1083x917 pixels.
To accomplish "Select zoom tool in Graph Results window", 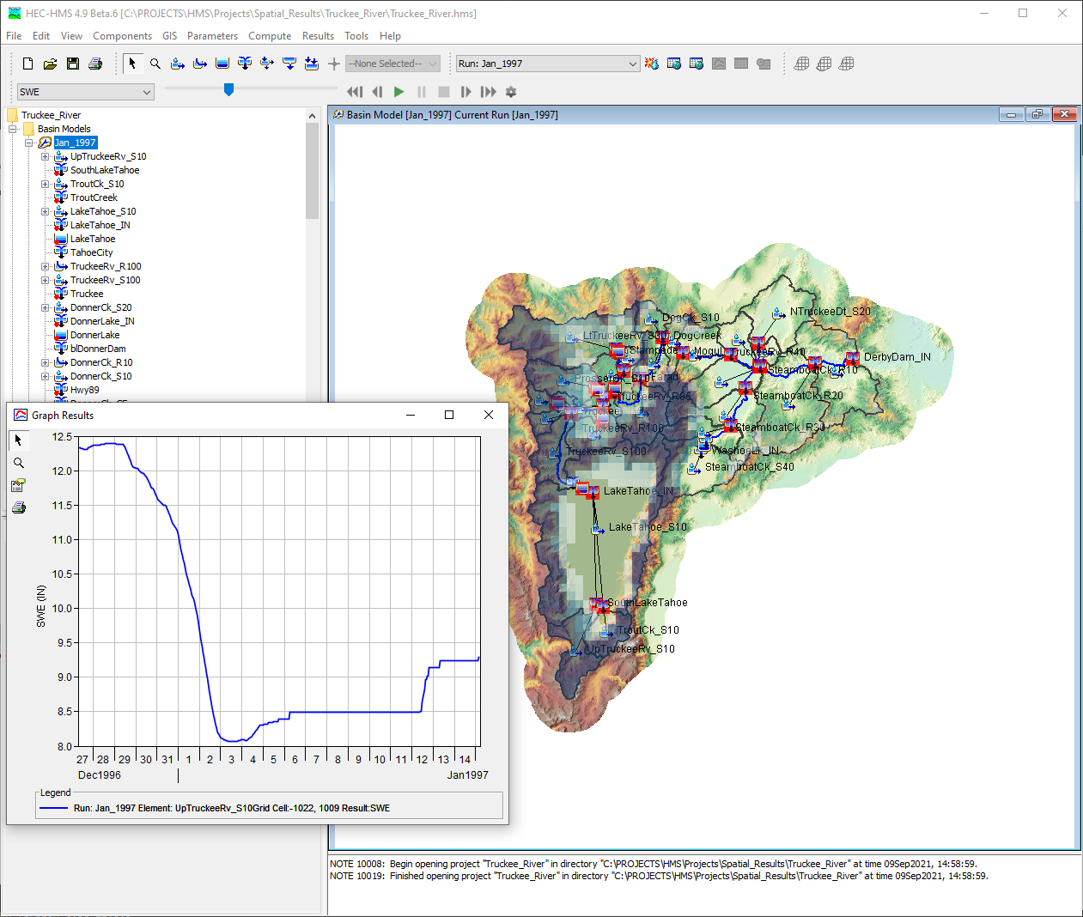I will (19, 463).
